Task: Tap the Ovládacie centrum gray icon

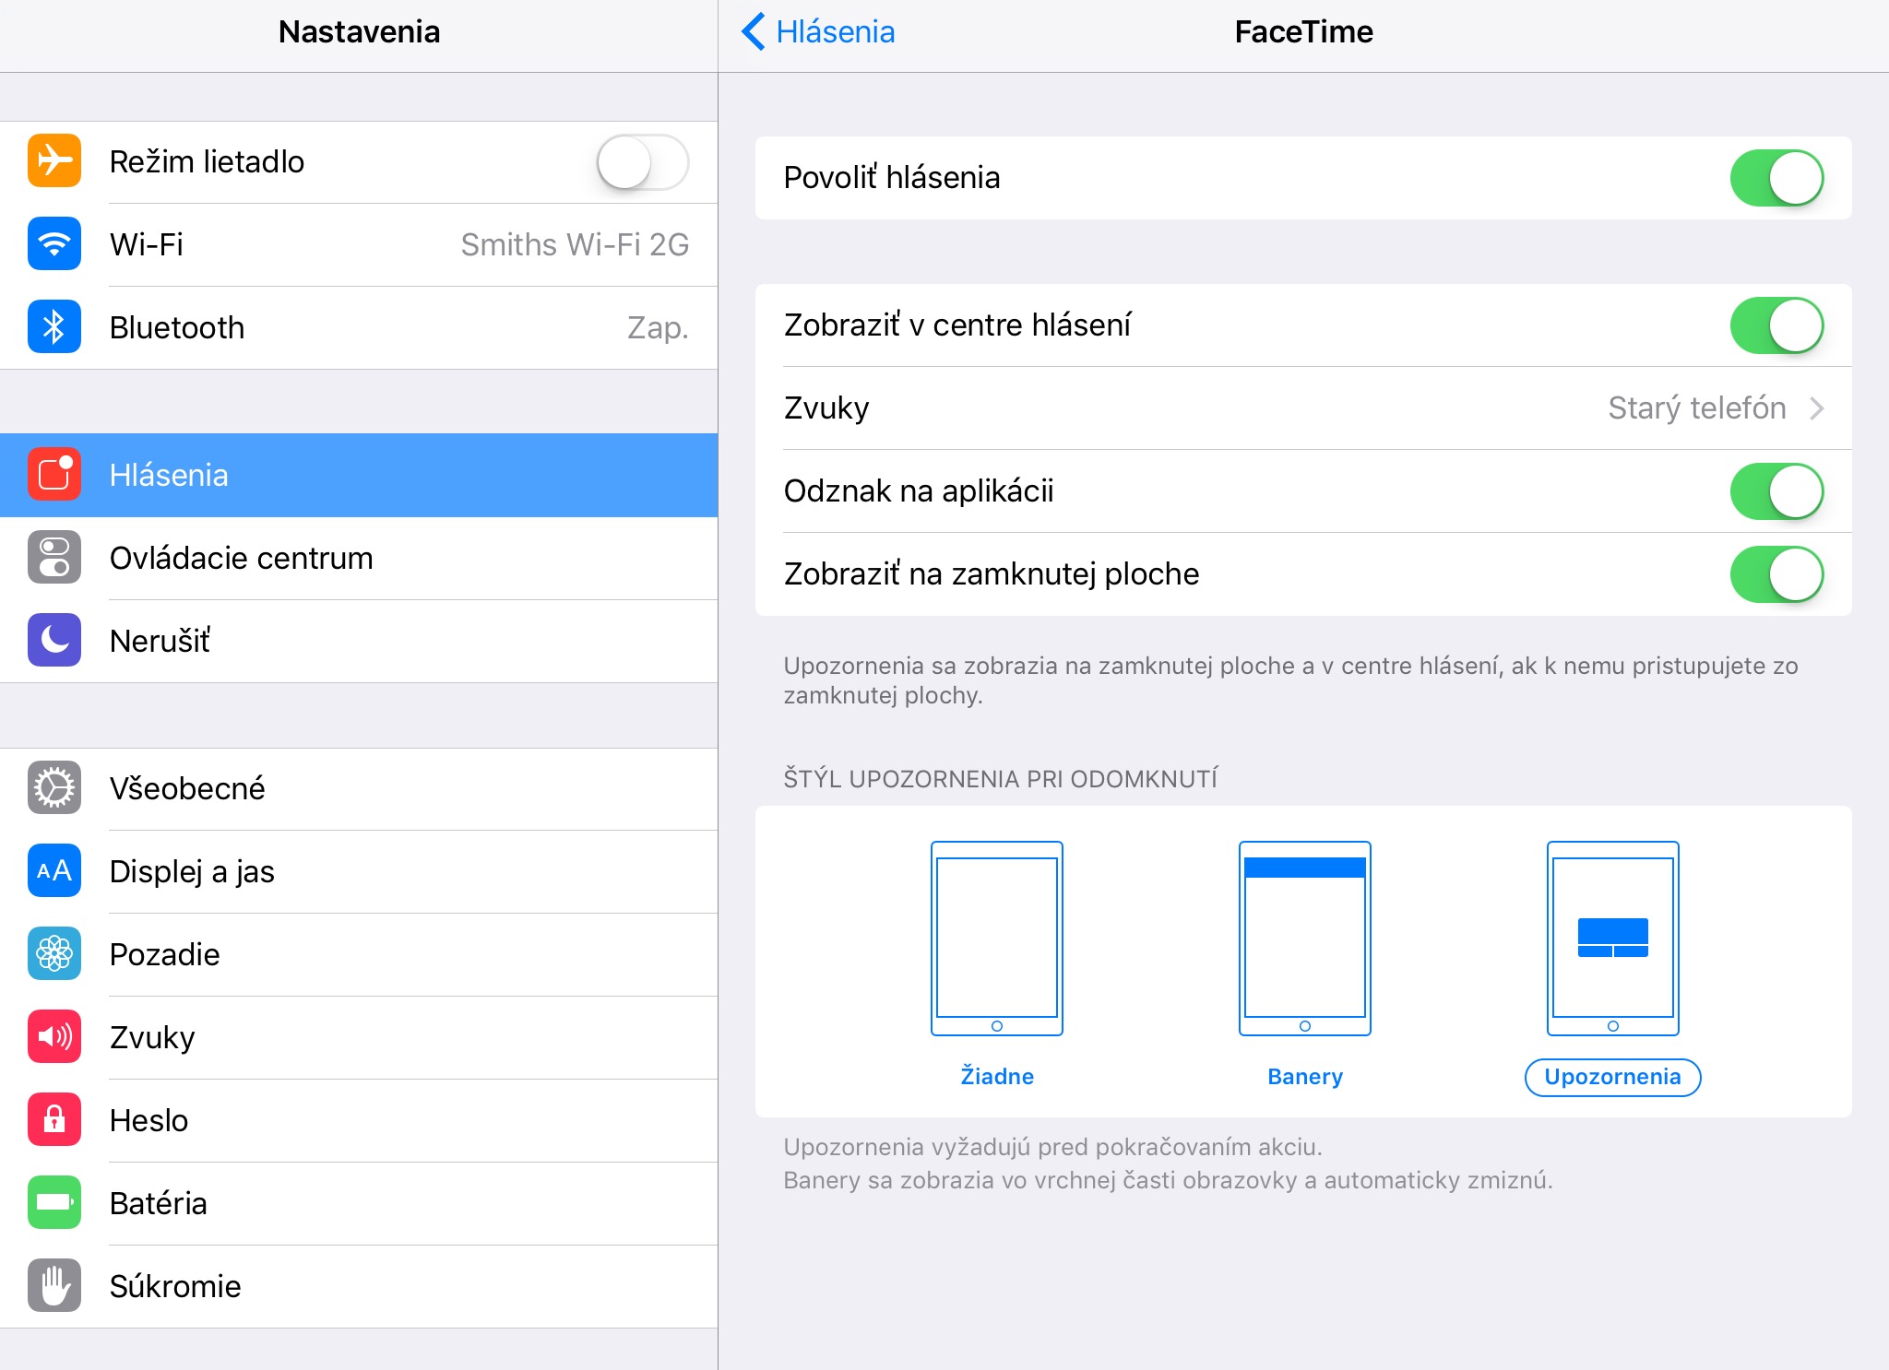Action: pos(54,558)
